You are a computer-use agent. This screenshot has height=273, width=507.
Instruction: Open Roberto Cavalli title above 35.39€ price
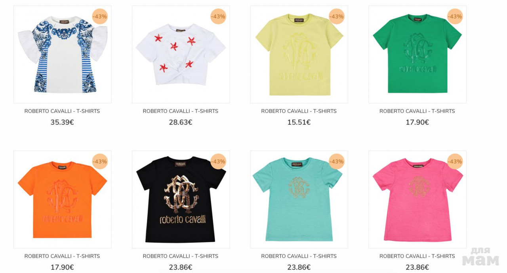click(x=62, y=111)
